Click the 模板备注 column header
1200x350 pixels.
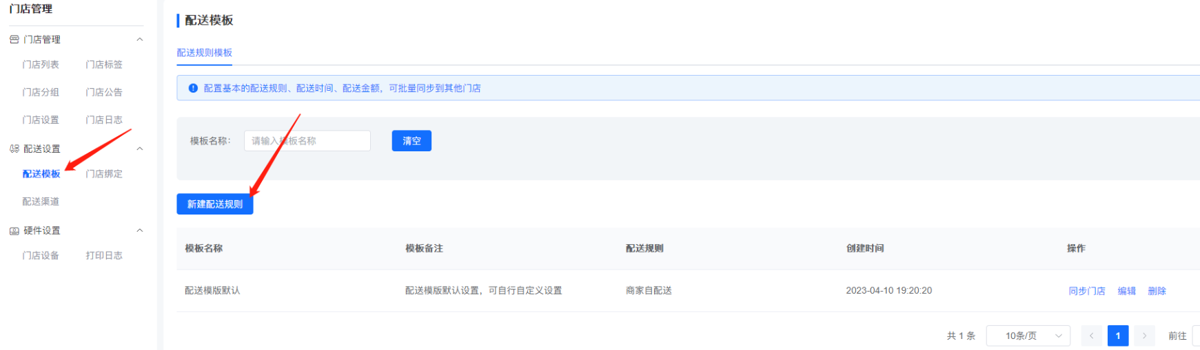tap(425, 248)
